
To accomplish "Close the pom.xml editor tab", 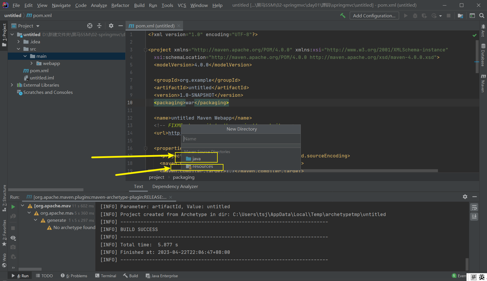I will (179, 26).
